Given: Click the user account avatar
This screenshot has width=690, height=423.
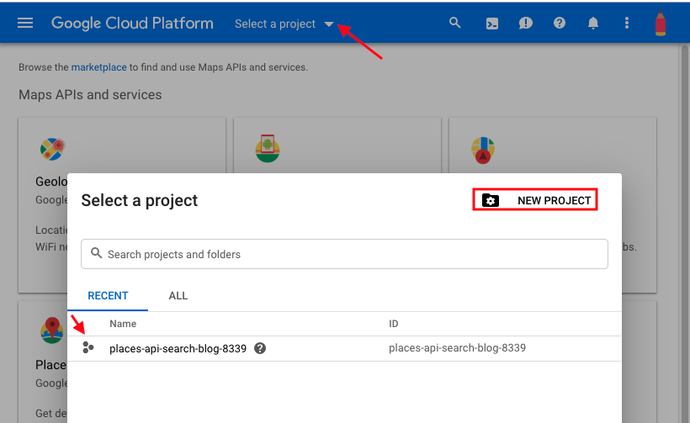Looking at the screenshot, I should (x=661, y=24).
